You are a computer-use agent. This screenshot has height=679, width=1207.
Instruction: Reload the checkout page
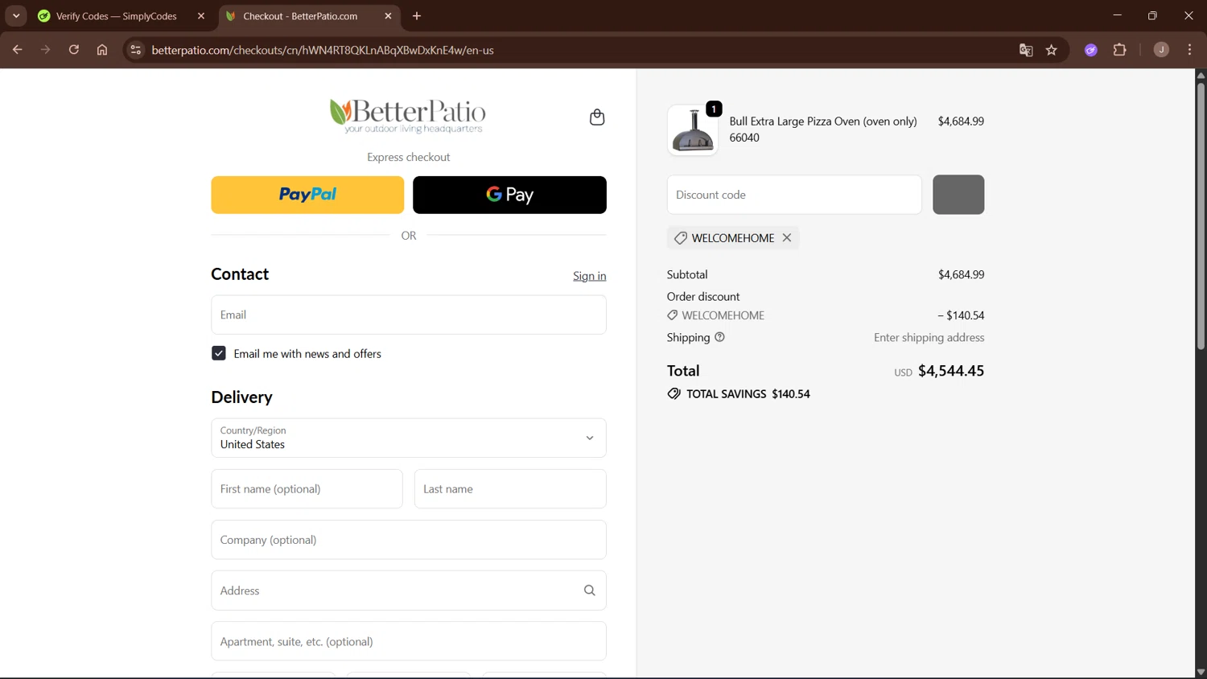coord(74,50)
